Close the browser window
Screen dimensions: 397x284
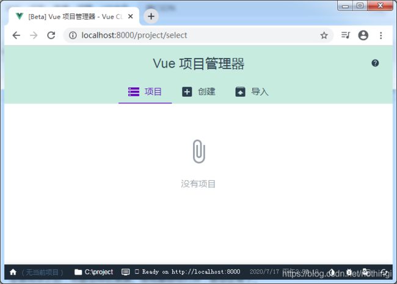pyautogui.click(x=381, y=5)
